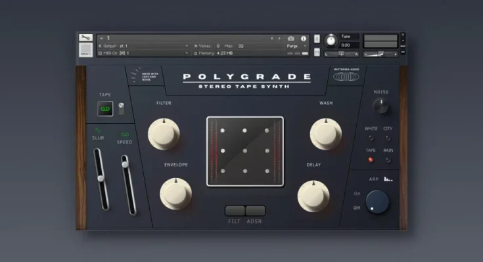
Task: Toggle the small switch beside Tape button
Action: coord(121,108)
